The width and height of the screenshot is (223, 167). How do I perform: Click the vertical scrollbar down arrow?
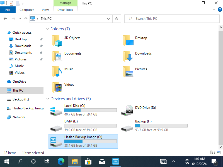click(220, 147)
